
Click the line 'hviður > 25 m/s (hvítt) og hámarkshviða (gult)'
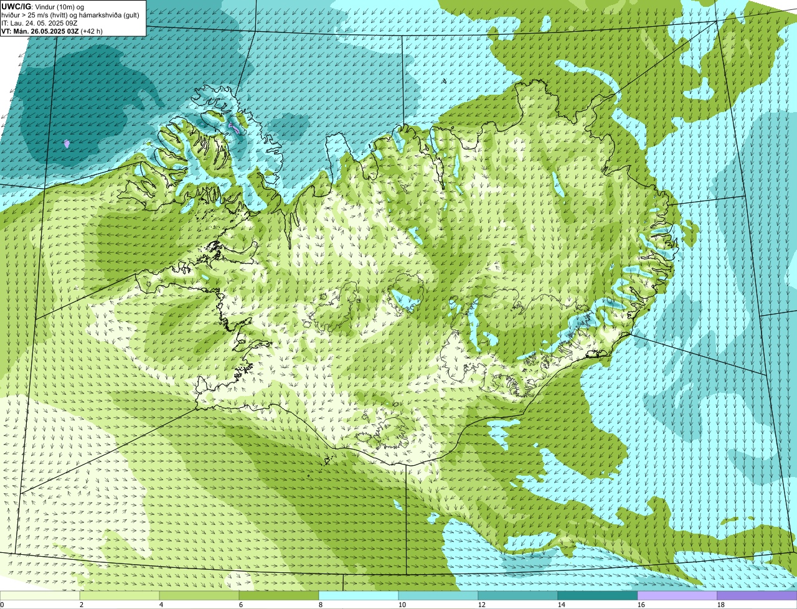[x=70, y=14]
